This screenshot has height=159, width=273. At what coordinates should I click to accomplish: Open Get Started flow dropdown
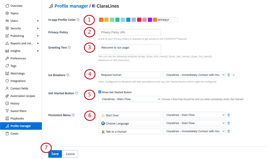(129, 99)
